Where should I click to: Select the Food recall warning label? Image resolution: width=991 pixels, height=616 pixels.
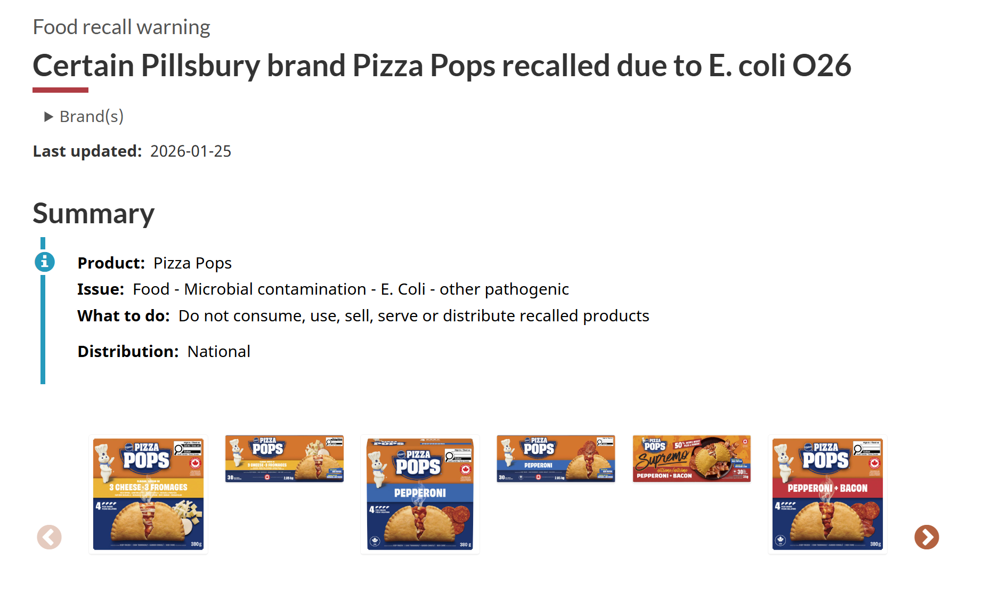tap(121, 27)
